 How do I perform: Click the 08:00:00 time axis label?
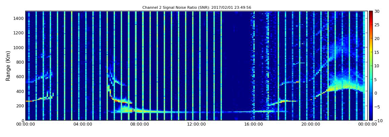(x=139, y=125)
